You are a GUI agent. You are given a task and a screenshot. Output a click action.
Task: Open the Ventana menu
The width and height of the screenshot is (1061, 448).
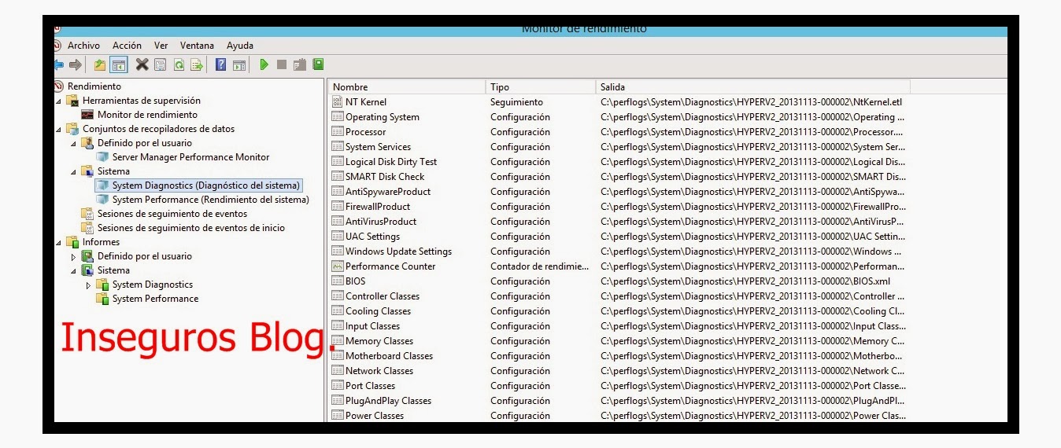[197, 46]
